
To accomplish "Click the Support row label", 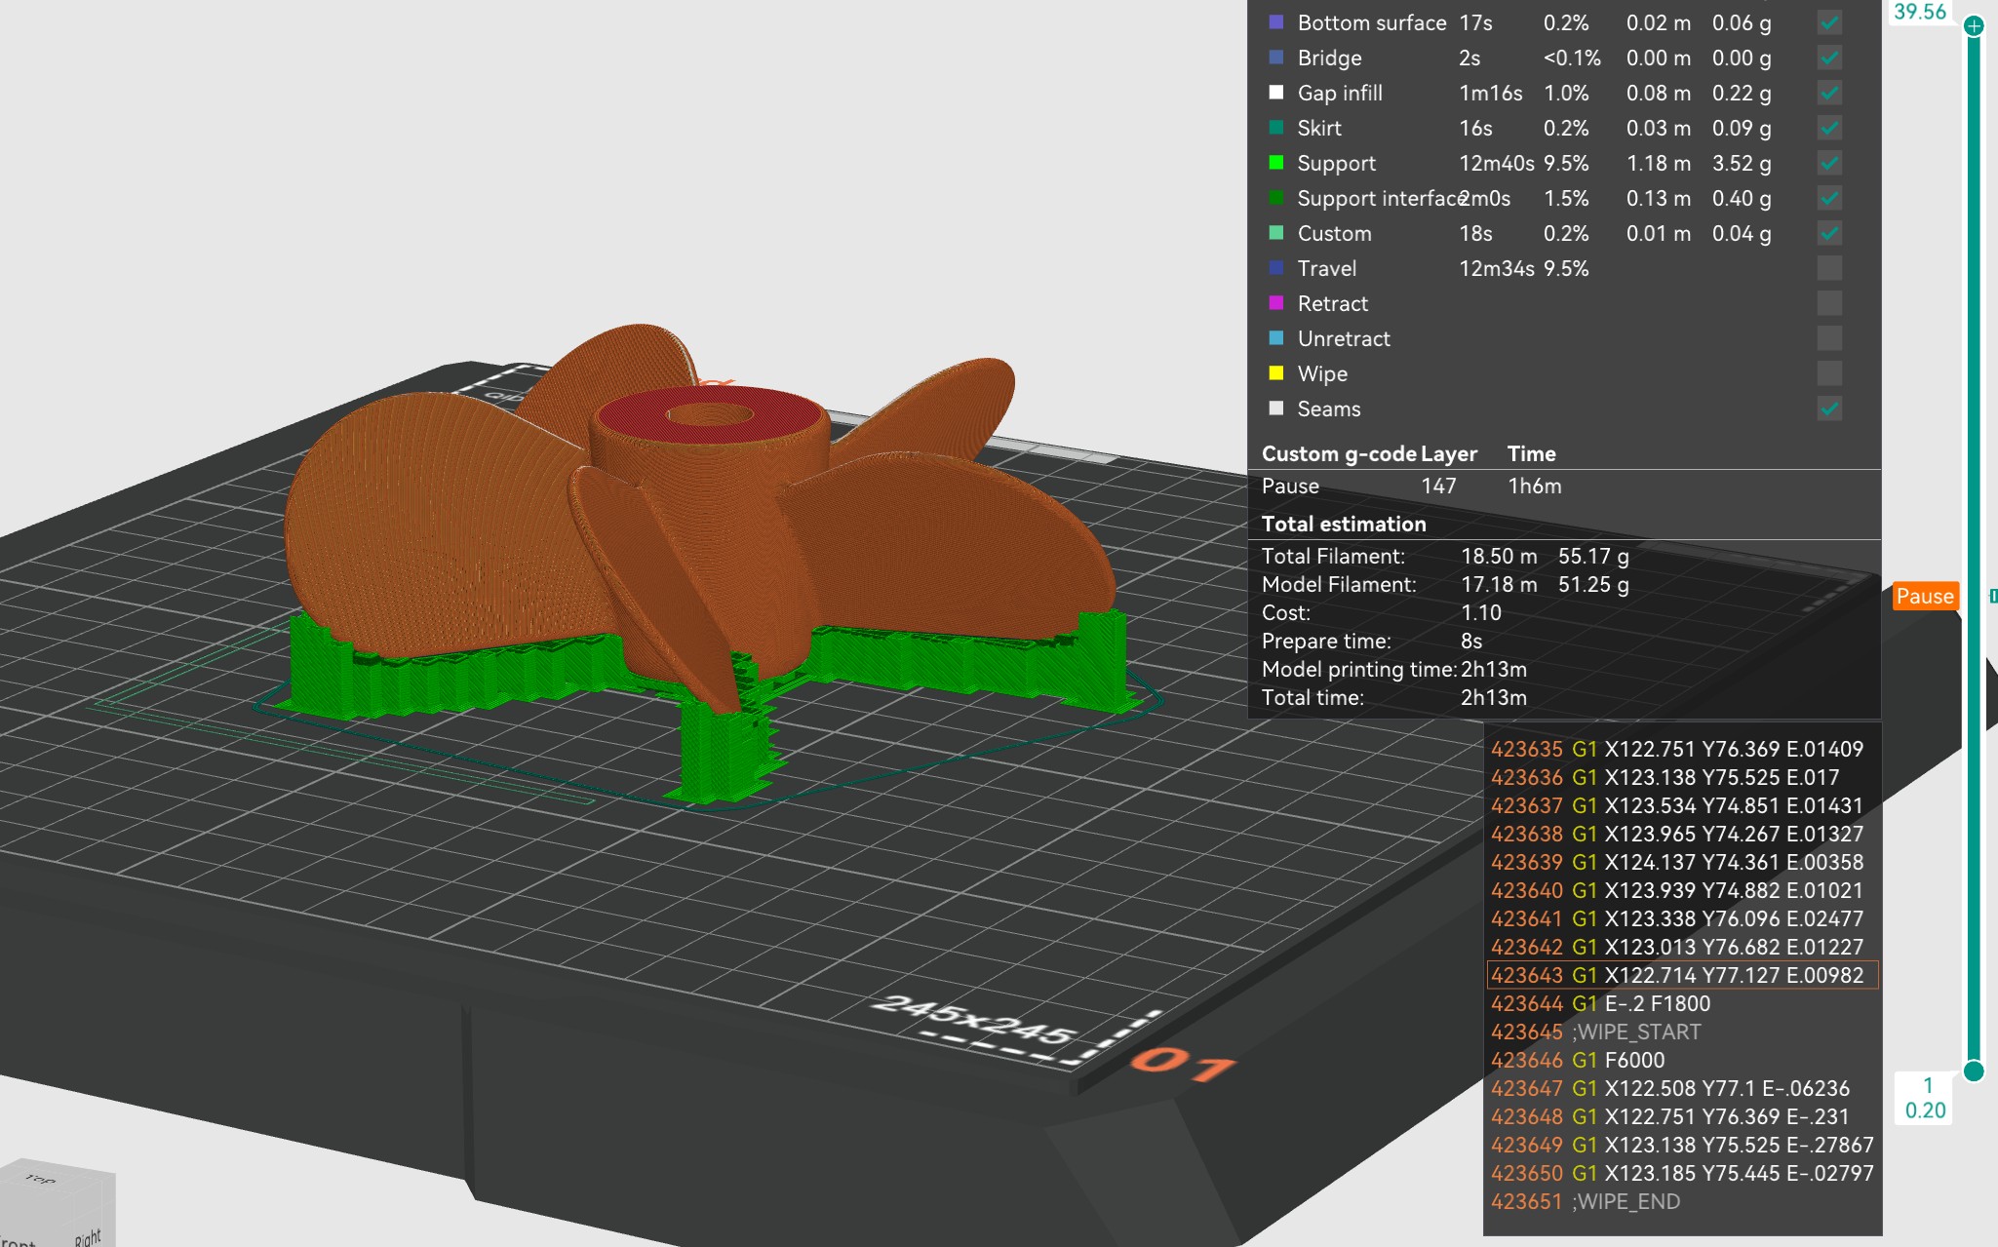I will 1336,163.
